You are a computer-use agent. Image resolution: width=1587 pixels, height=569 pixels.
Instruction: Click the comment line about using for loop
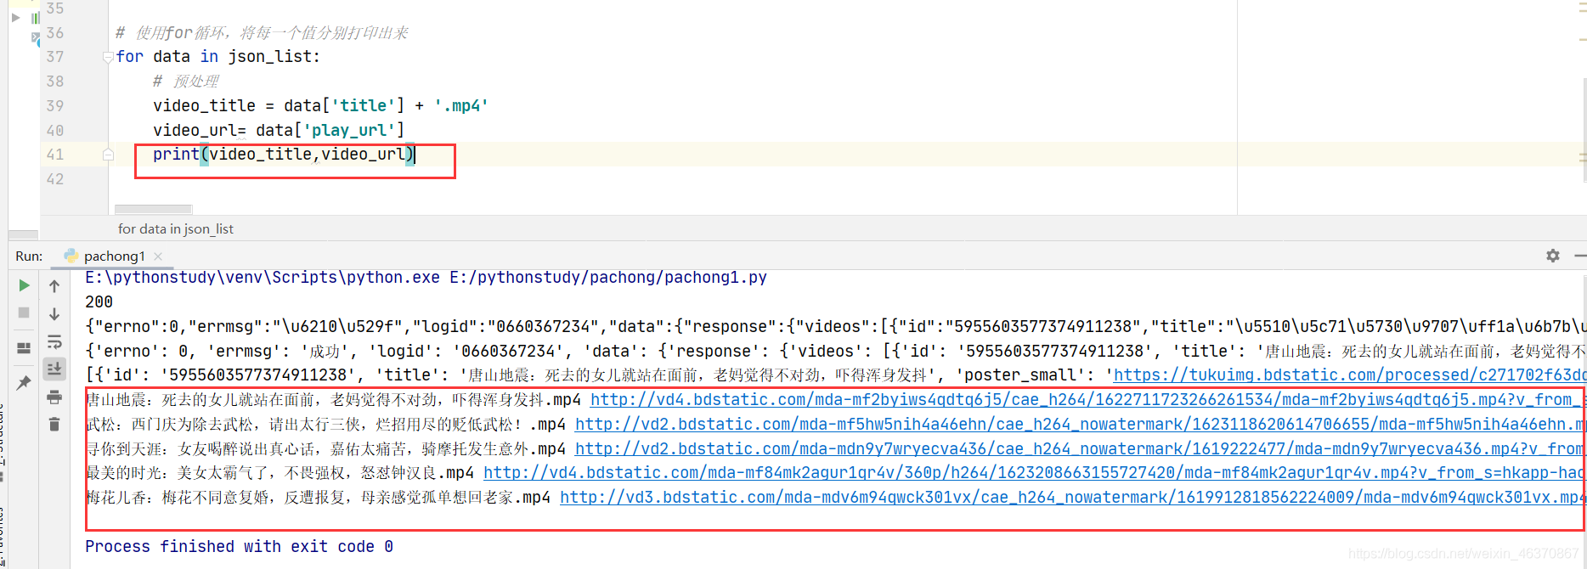point(262,33)
